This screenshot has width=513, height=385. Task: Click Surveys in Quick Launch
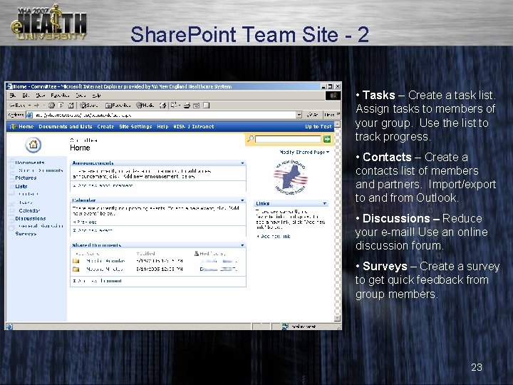26,234
